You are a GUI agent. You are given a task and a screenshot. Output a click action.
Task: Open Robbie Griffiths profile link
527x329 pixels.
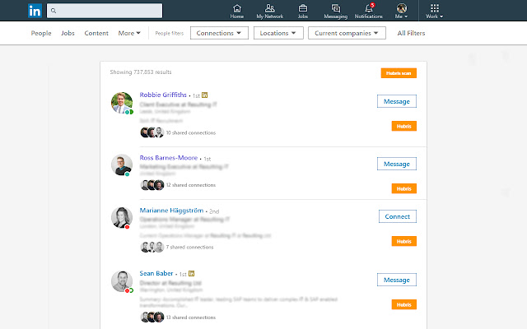163,95
